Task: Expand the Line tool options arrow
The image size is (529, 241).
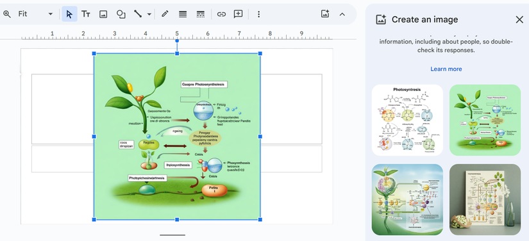Action: pos(149,14)
